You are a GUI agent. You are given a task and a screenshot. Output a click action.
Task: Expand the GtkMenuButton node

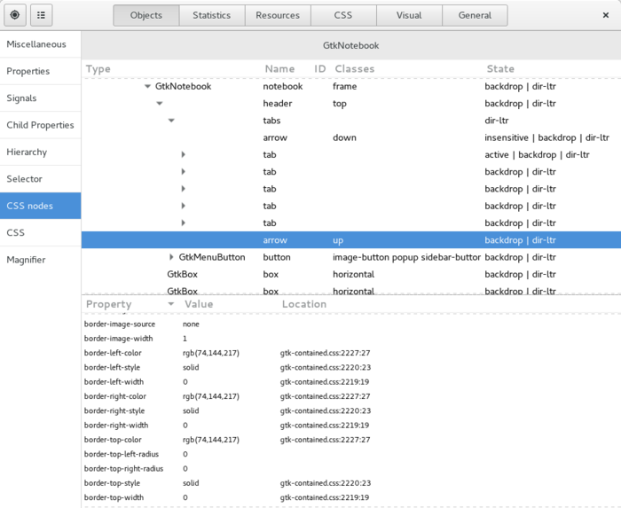coord(171,257)
